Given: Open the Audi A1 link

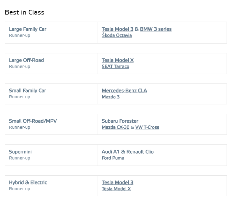Looking at the screenshot, I should [110, 152].
